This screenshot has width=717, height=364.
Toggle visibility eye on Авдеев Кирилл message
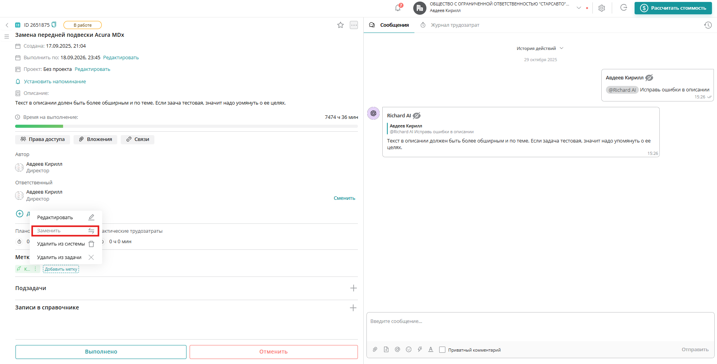point(649,78)
